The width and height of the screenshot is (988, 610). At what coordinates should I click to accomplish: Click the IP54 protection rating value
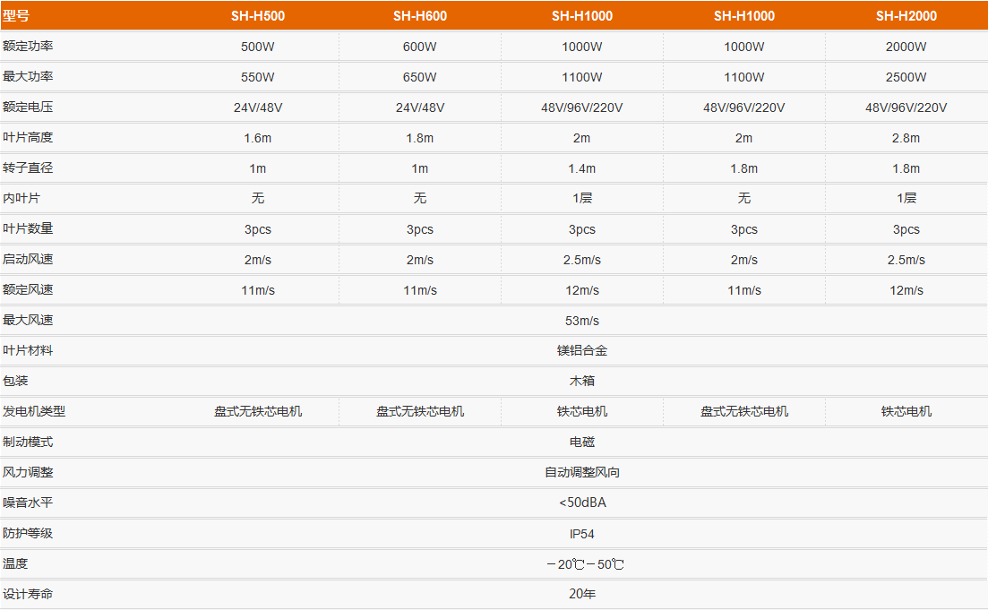pyautogui.click(x=582, y=534)
